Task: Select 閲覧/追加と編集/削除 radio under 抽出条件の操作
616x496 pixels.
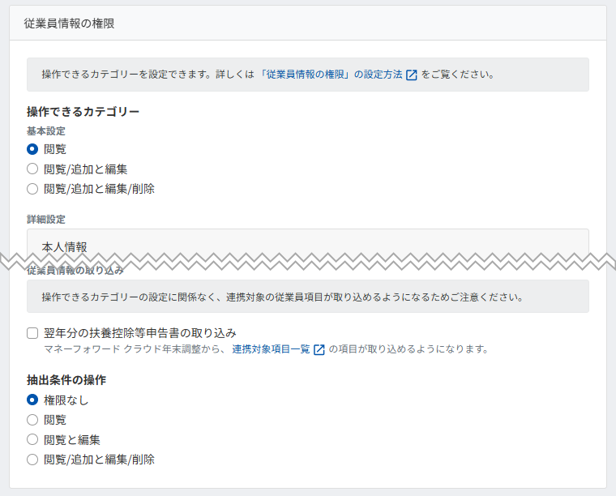Action: click(32, 460)
